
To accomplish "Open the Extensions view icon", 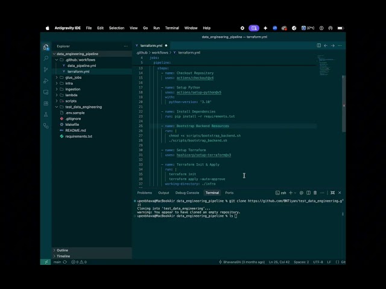I will pos(46,104).
